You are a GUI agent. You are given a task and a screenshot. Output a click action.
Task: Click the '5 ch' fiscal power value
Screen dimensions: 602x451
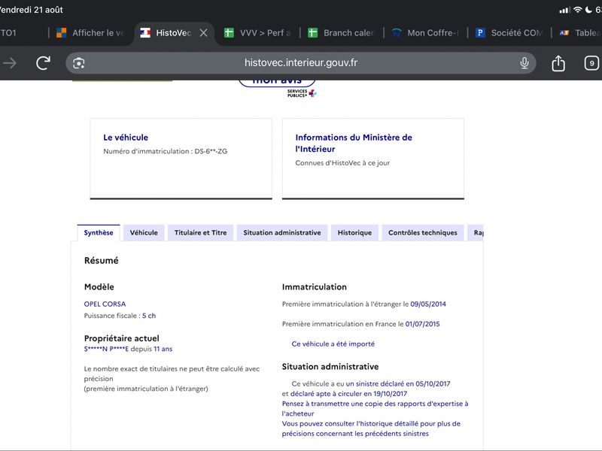pyautogui.click(x=149, y=316)
